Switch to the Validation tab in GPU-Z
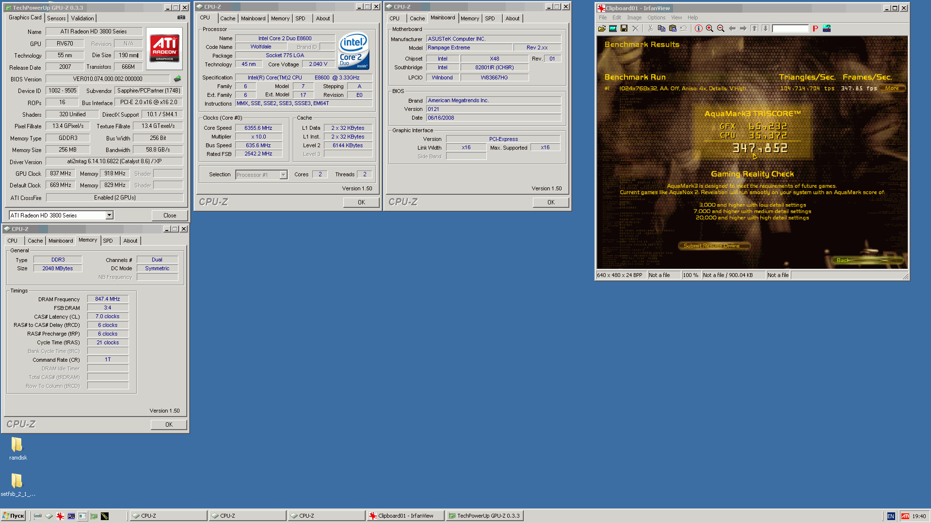 [82, 18]
